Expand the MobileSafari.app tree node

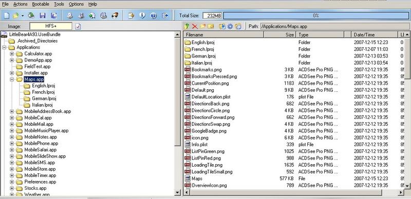pos(12,150)
